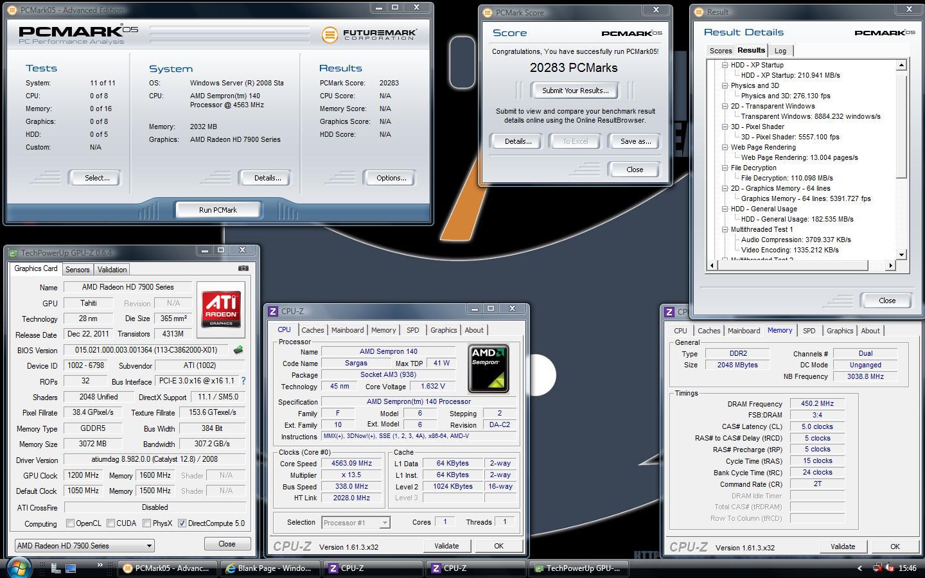The image size is (925, 578).
Task: Open the Caches tab in CPU-Z CPU window
Action: click(x=313, y=330)
